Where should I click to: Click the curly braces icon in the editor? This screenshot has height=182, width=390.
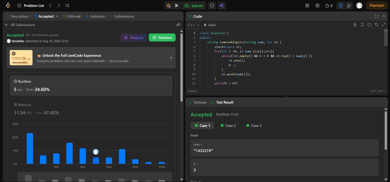[x=369, y=25]
